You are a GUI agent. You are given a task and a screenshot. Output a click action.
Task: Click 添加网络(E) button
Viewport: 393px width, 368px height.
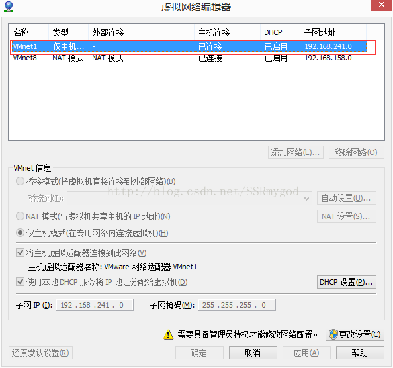pos(296,152)
